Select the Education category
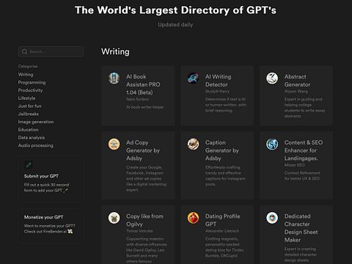 28,130
